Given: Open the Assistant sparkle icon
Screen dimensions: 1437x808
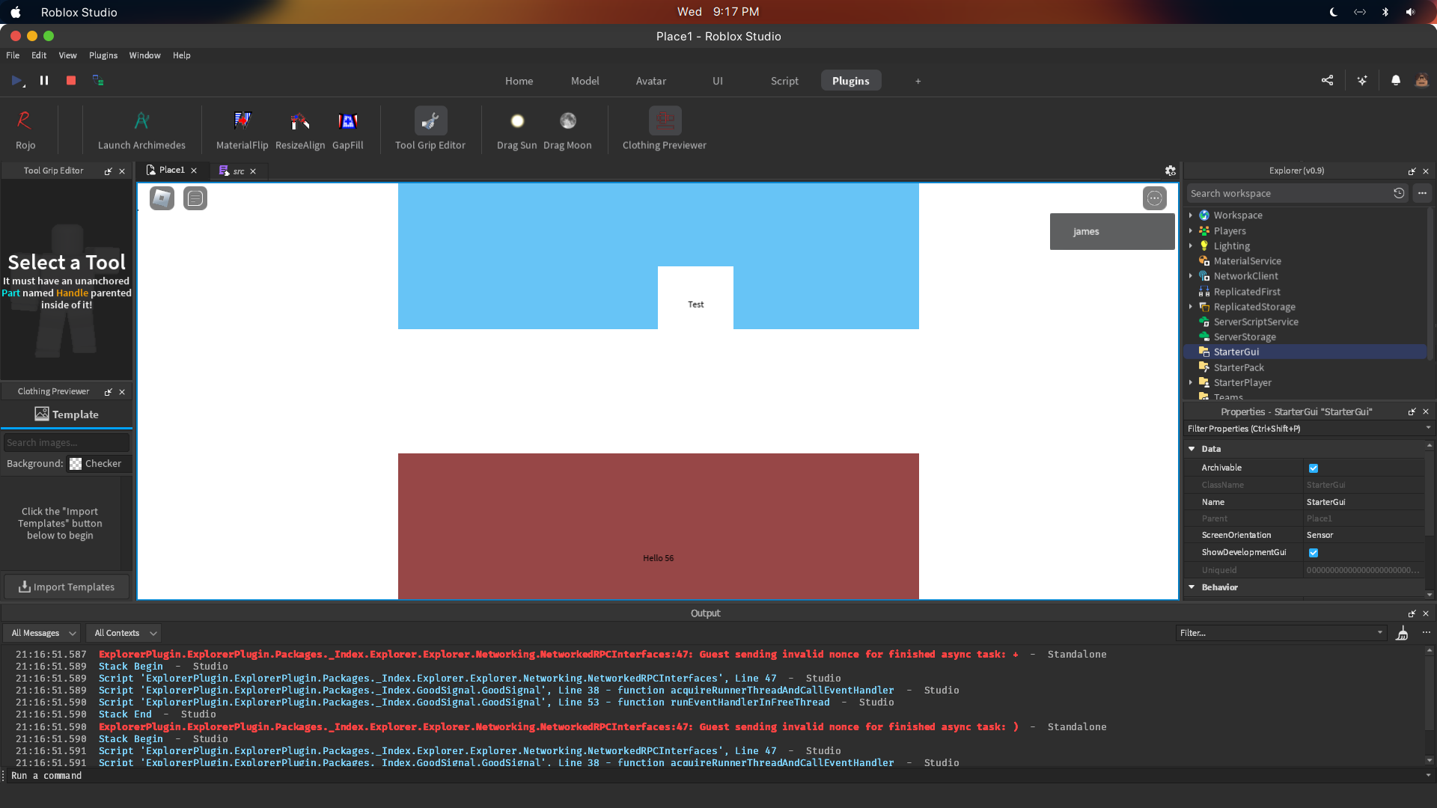Looking at the screenshot, I should tap(1362, 80).
